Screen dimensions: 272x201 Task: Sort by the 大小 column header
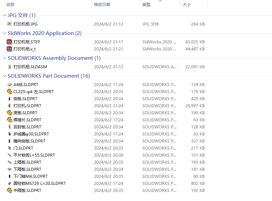pyautogui.click(x=194, y=4)
